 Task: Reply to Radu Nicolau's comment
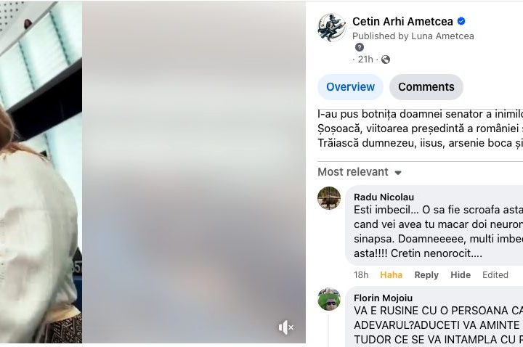point(426,275)
